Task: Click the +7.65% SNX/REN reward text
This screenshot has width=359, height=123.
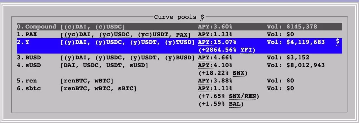Action: (x=229, y=96)
